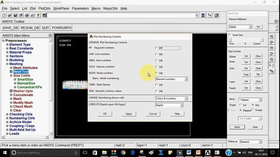
Task: Click the ANSYS command input field
Action: point(121,15)
